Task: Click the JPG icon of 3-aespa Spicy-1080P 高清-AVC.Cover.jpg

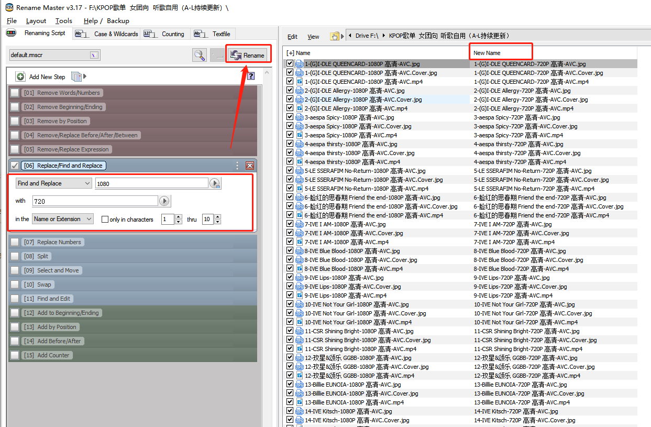Action: click(300, 126)
